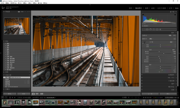Click the Previous button in right panel
Image resolution: width=180 pixels, height=108 pixels.
click(x=150, y=94)
